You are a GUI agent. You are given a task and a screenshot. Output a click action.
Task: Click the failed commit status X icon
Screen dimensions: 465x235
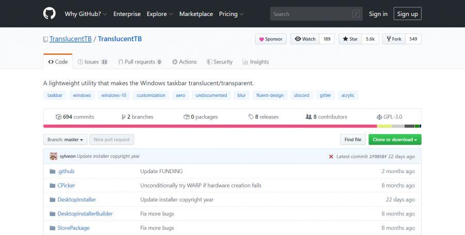(x=331, y=156)
